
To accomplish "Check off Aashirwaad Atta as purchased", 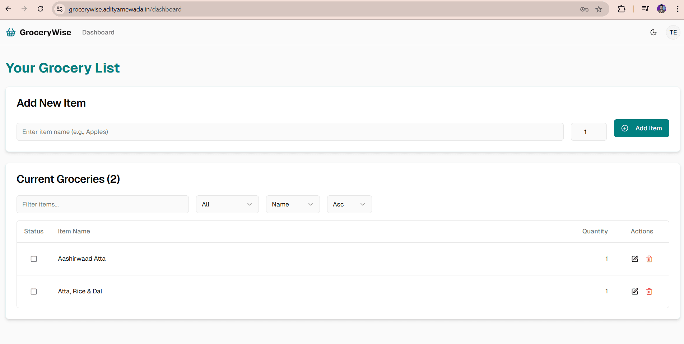I will pyautogui.click(x=34, y=259).
